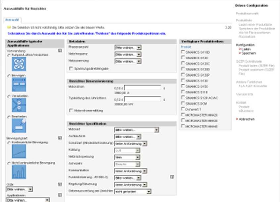
Task: Click Laden under Konfiguration
Action: (x=246, y=49)
